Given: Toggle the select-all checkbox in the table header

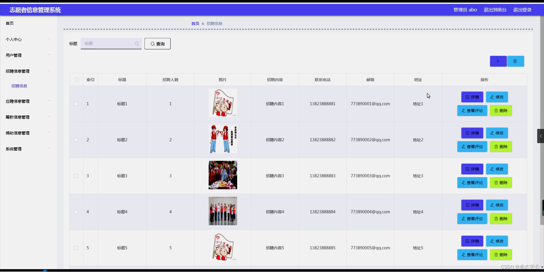Looking at the screenshot, I should point(76,80).
